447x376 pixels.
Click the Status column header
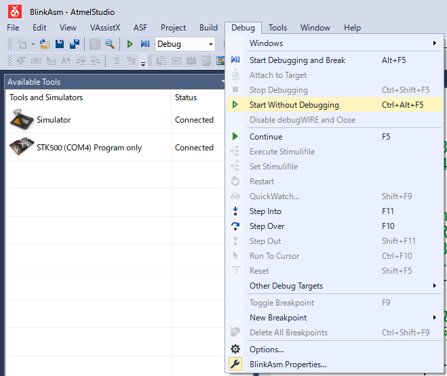pos(198,98)
